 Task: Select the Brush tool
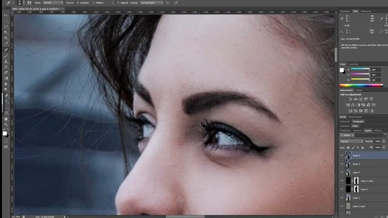(6, 55)
